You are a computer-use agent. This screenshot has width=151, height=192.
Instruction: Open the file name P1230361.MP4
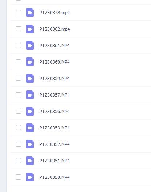(55, 46)
